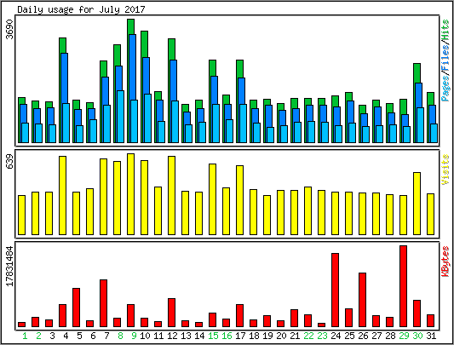The height and width of the screenshot is (345, 454).
Task: Click the 639 visits axis label
Action: 9,162
